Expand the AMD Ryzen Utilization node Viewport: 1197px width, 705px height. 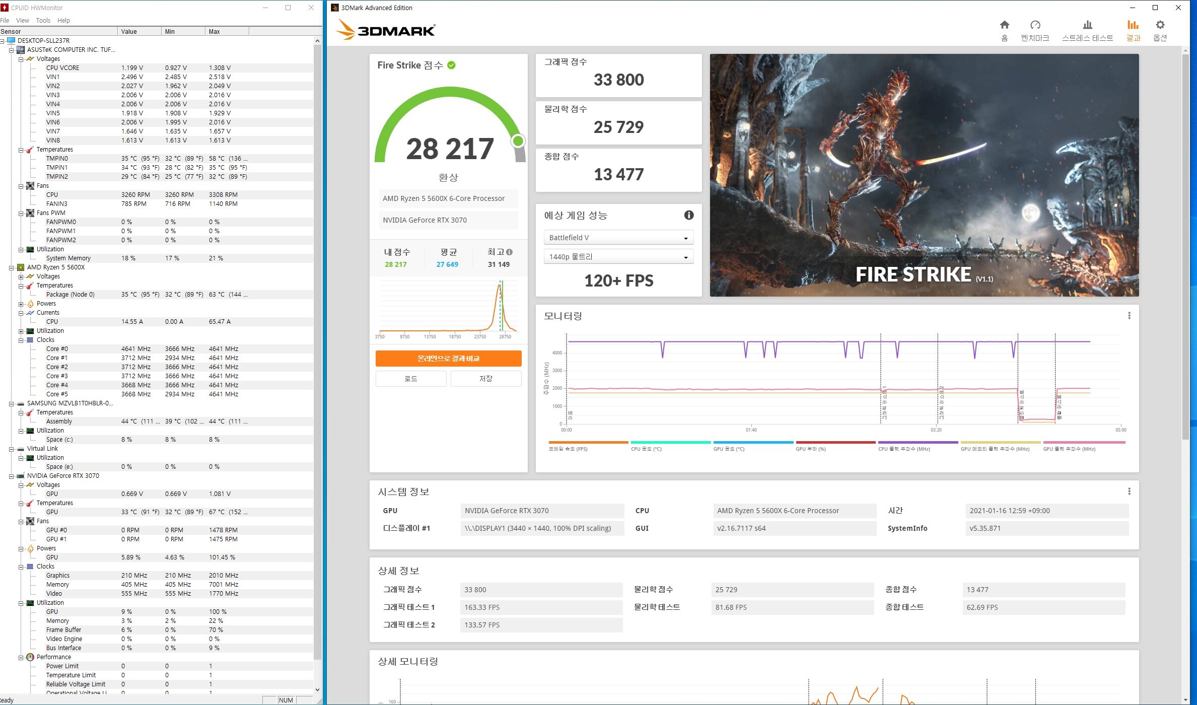pos(21,331)
